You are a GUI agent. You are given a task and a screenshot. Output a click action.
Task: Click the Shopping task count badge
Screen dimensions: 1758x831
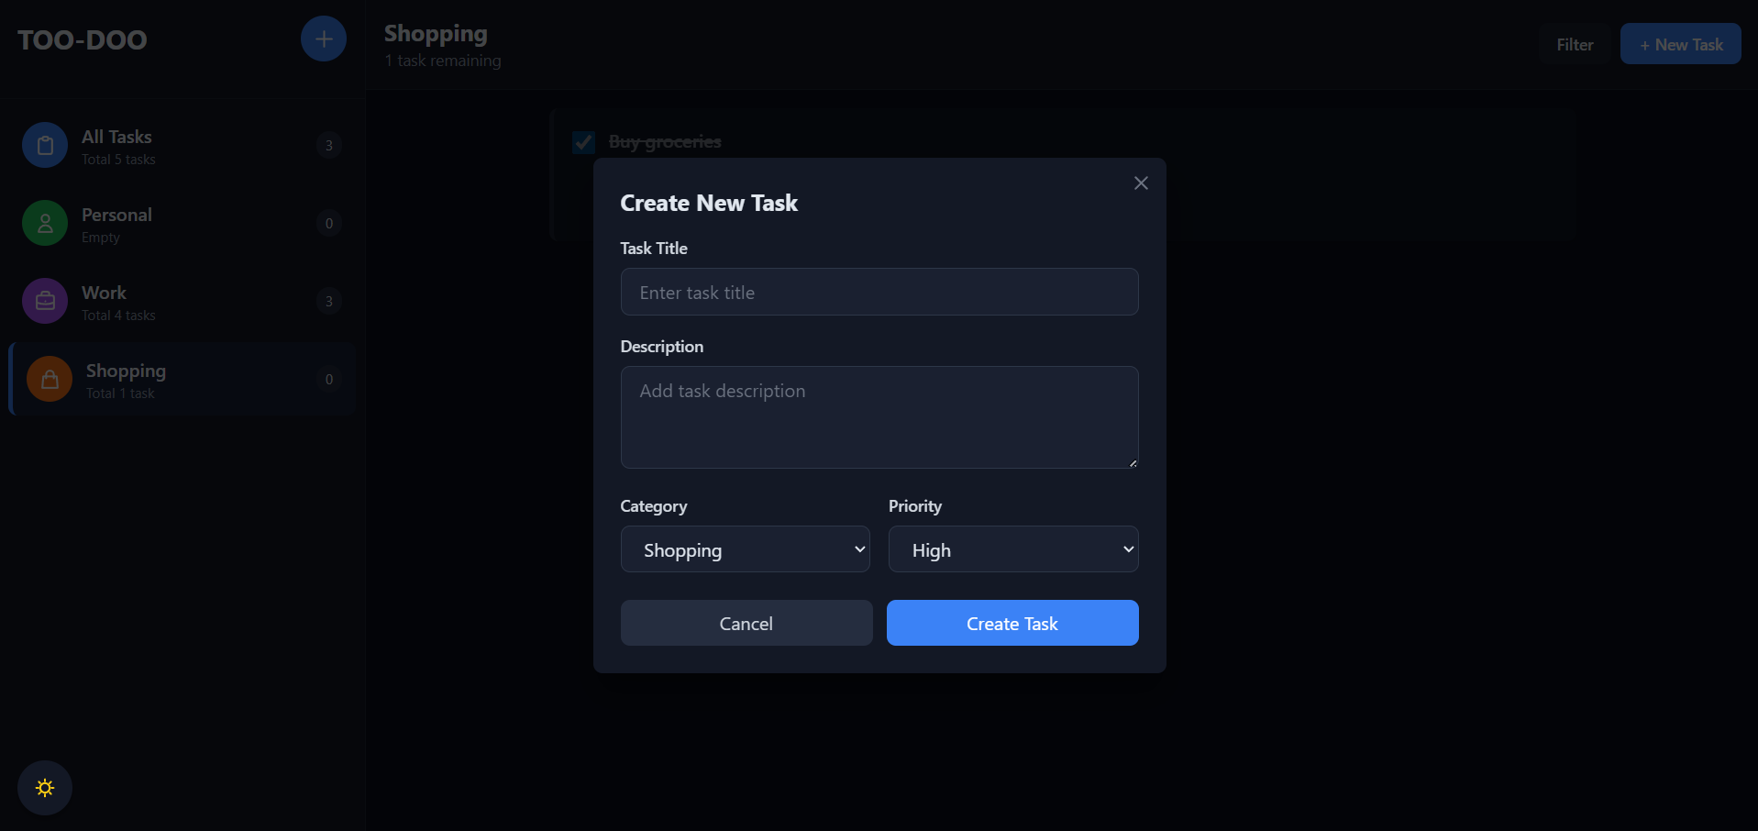tap(329, 380)
